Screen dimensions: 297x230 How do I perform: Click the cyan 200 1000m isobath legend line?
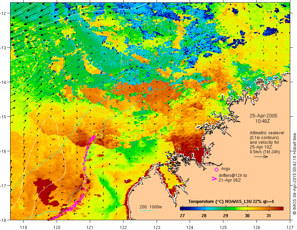pos(146,210)
